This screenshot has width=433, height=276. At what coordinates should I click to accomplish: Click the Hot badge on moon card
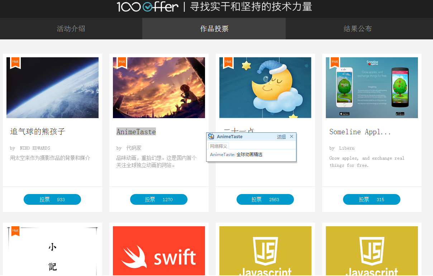coord(228,63)
